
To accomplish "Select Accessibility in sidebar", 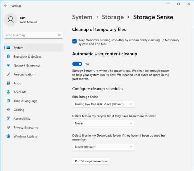I will (x=34, y=119).
